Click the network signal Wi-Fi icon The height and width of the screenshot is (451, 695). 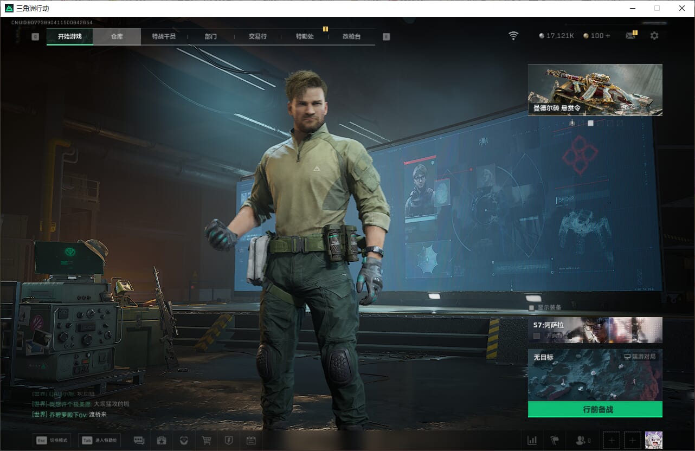pyautogui.click(x=513, y=36)
